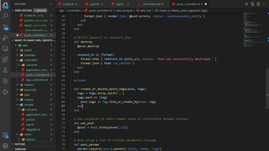This screenshot has width=269, height=151.
Task: Open application_controller file in controllers
Action: [x=33, y=70]
